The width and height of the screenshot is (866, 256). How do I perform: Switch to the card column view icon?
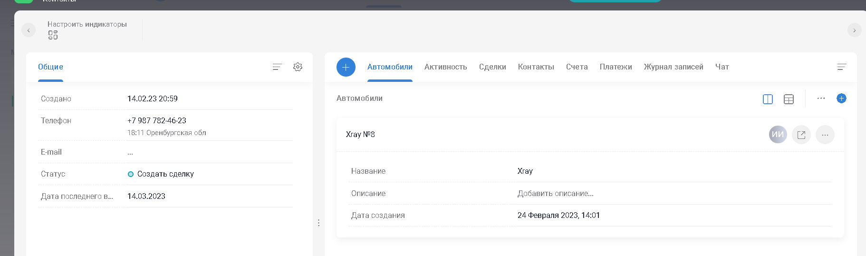(x=767, y=99)
